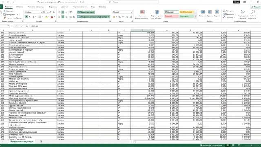Toggle Wrap Text (Переносить текст)
This screenshot has width=261, height=147.
pyautogui.click(x=86, y=12)
